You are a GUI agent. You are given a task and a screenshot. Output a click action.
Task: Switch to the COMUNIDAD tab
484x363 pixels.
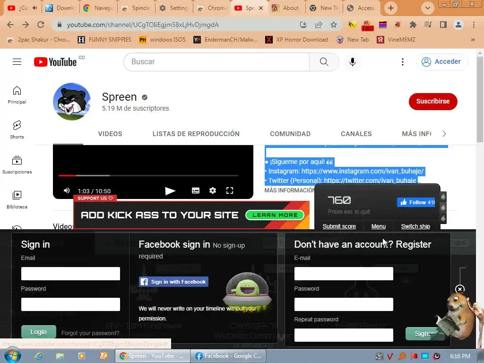click(290, 134)
